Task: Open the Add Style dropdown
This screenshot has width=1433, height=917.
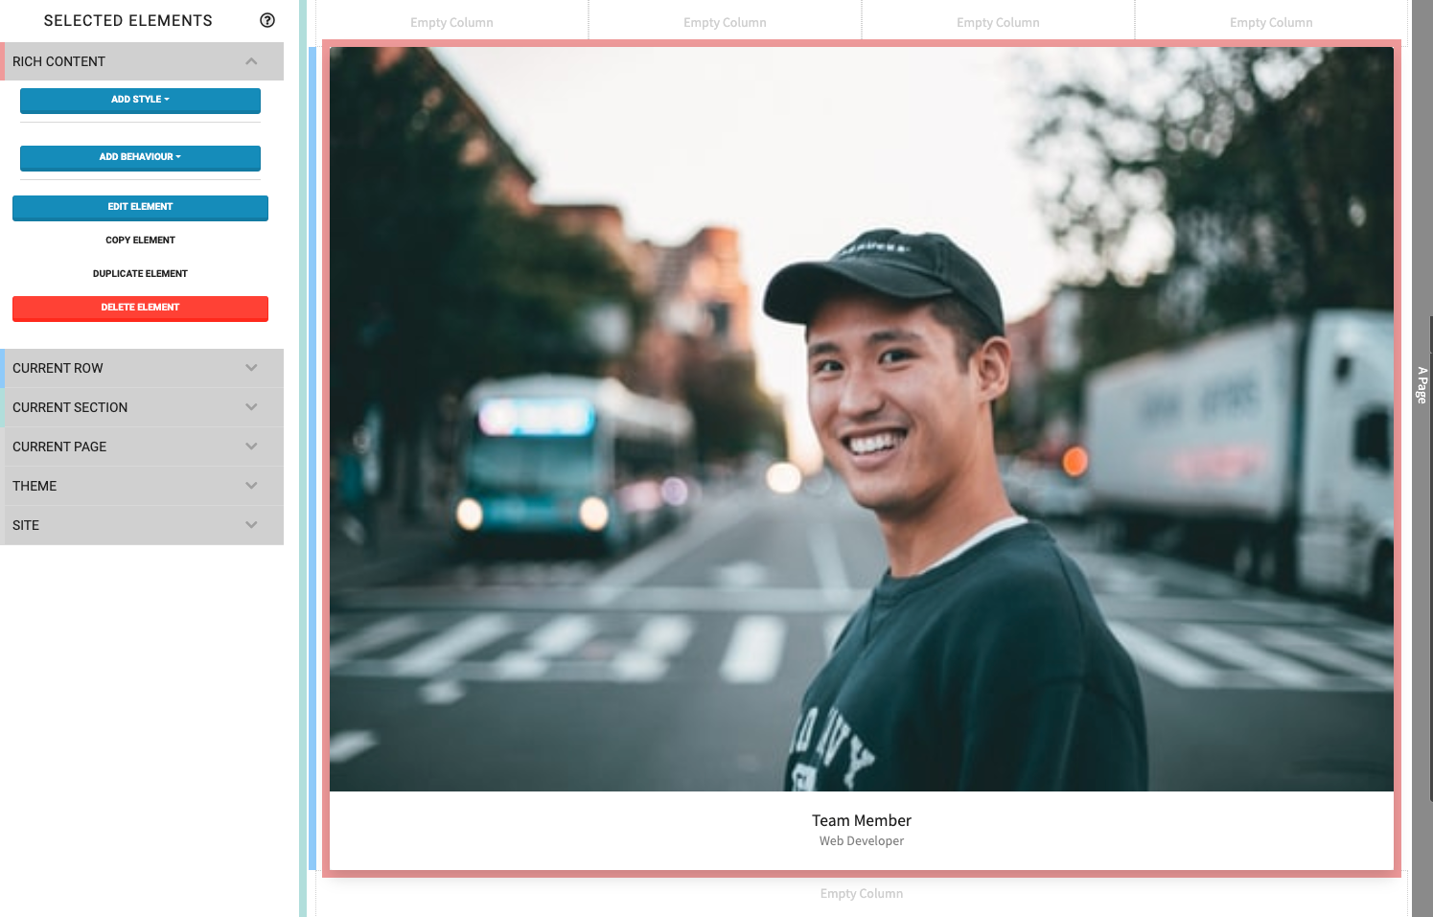Action: (140, 100)
